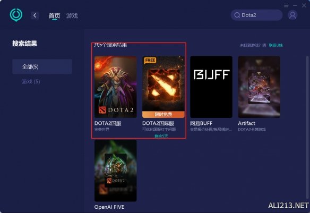This screenshot has height=213, width=310.
Task: Click the FREE badge on DOTA2国际服
Action: pyautogui.click(x=150, y=60)
